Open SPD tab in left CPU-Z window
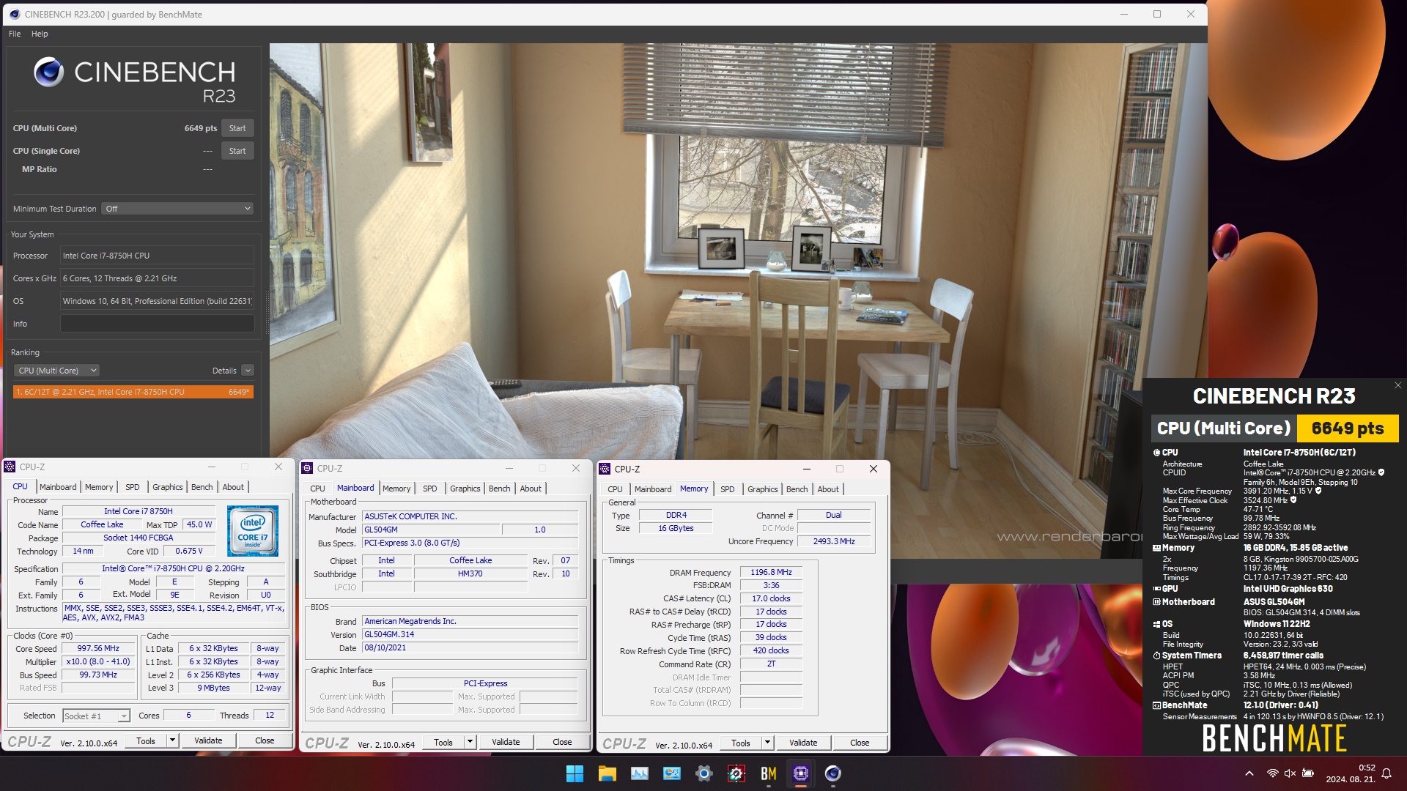 point(132,487)
